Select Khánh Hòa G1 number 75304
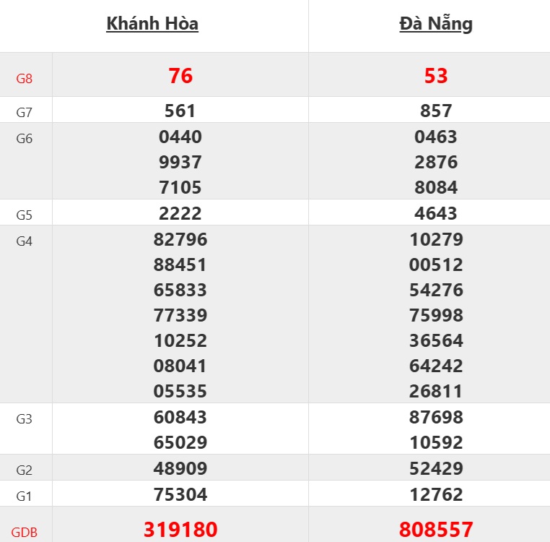Image resolution: width=550 pixels, height=542 pixels. 180,494
